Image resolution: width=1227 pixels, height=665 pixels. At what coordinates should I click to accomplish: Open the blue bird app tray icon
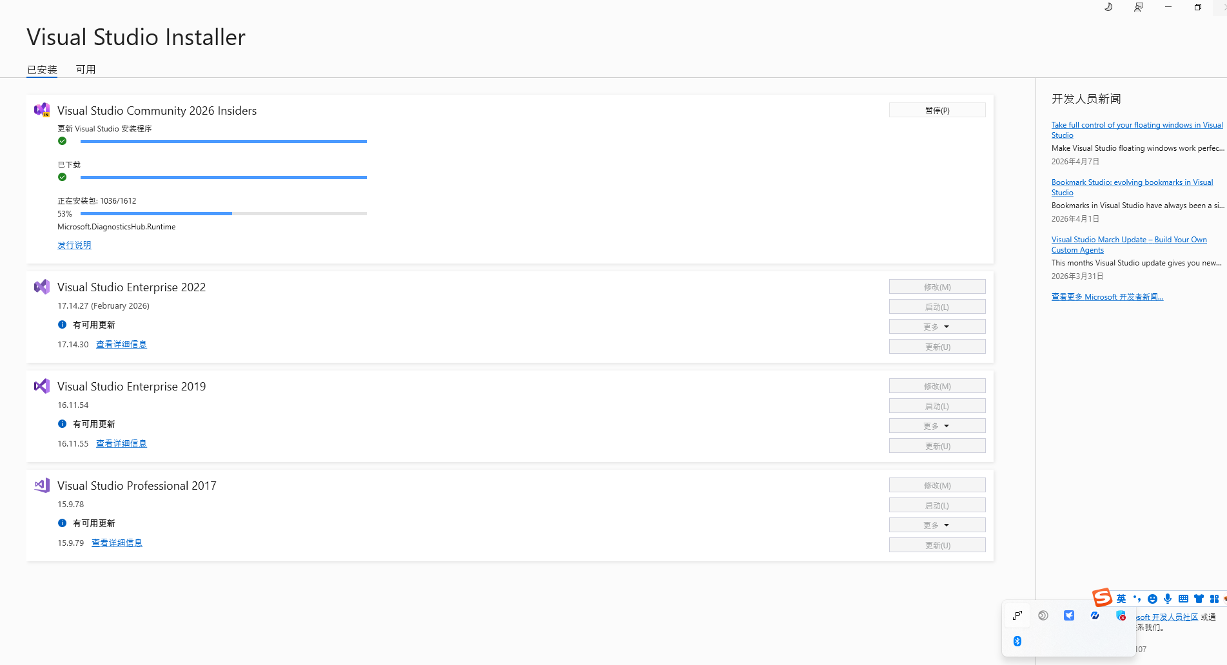pos(1069,615)
